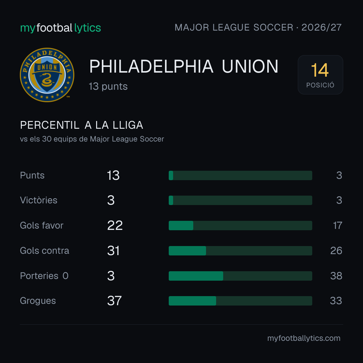Click the Victòries percentile bar
The image size is (363, 363).
240,200
